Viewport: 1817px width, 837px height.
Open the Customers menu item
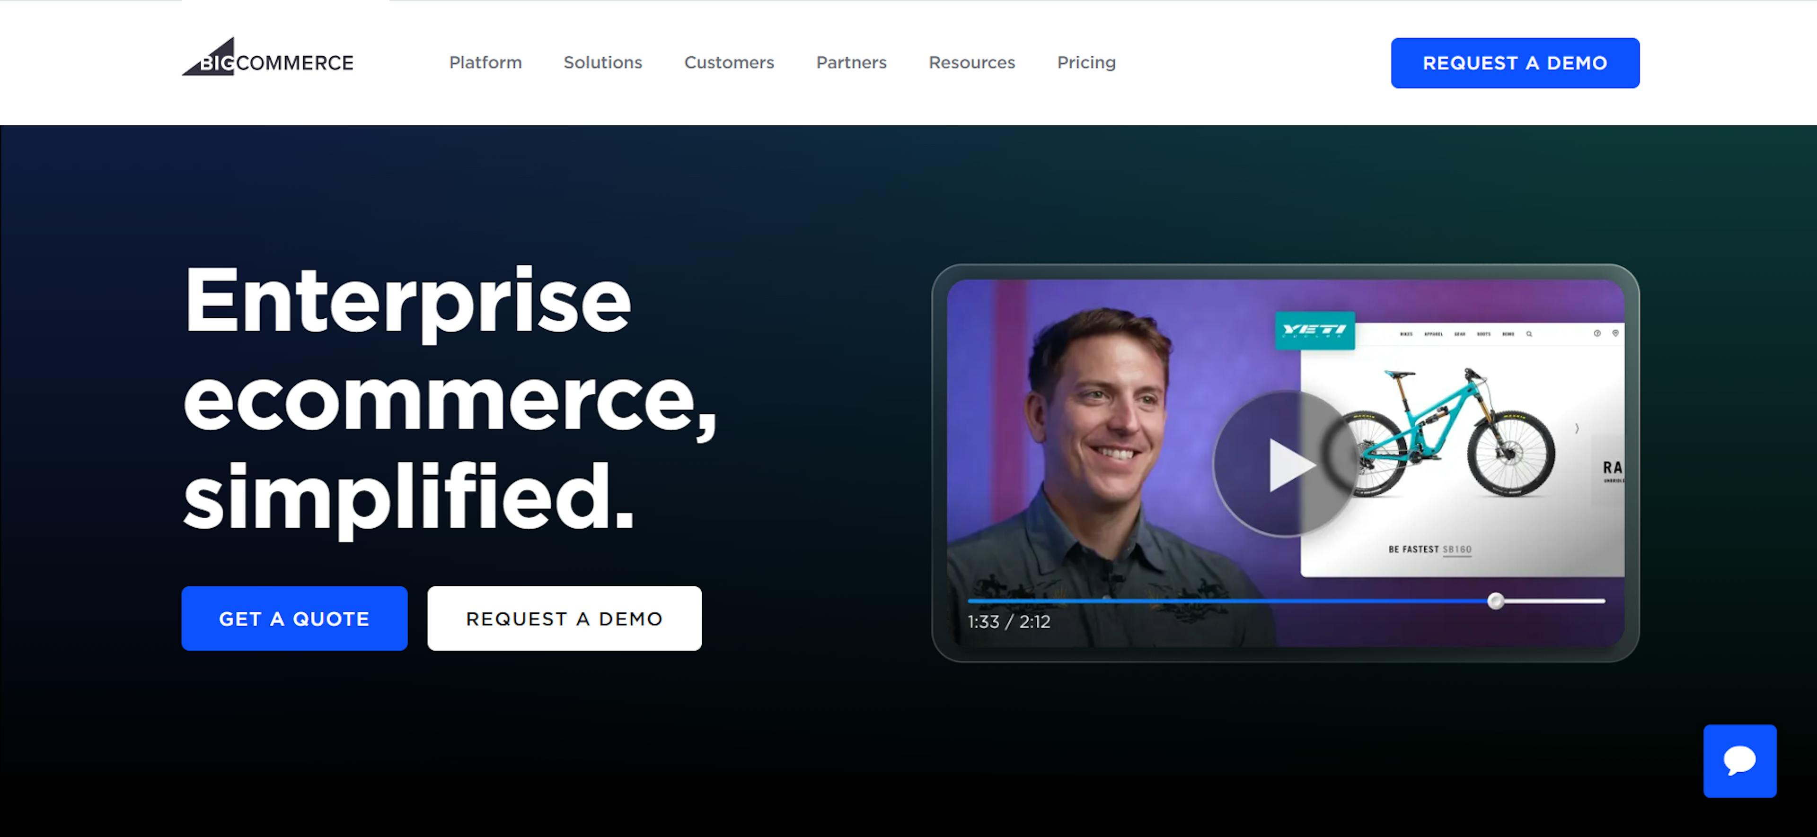[x=729, y=62]
